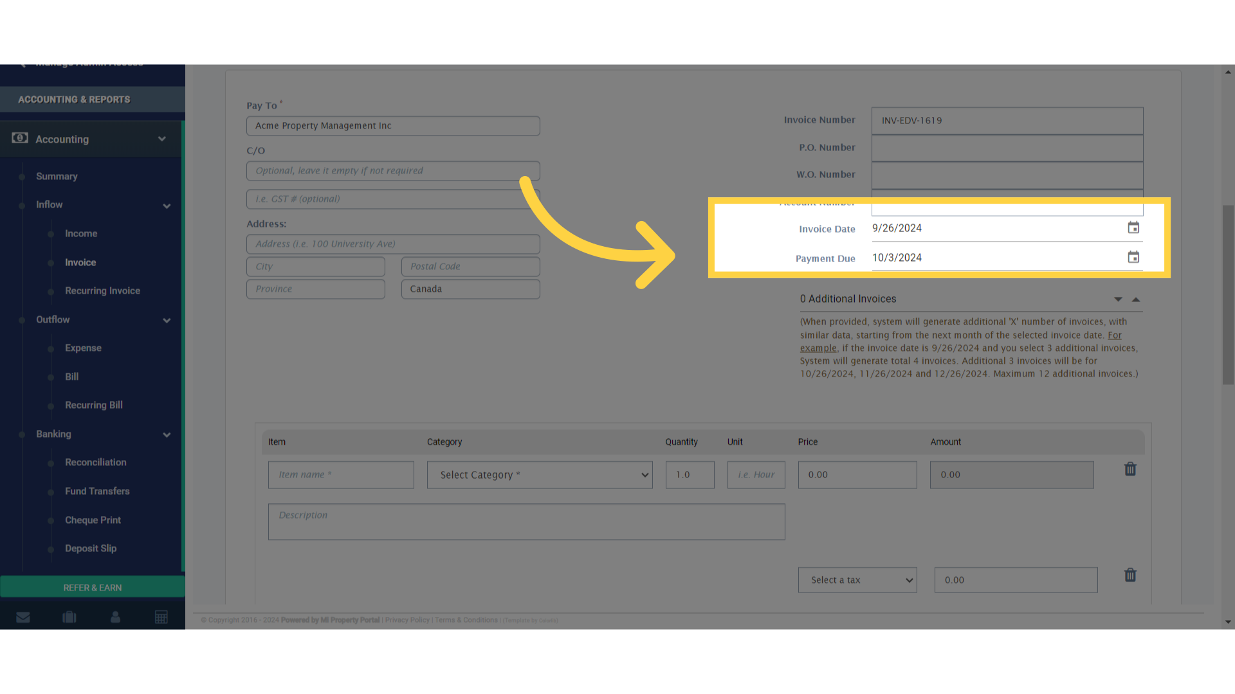Viewport: 1235px width, 694px height.
Task: Click the Invoice Date value 9/26/2024
Action: coord(897,228)
